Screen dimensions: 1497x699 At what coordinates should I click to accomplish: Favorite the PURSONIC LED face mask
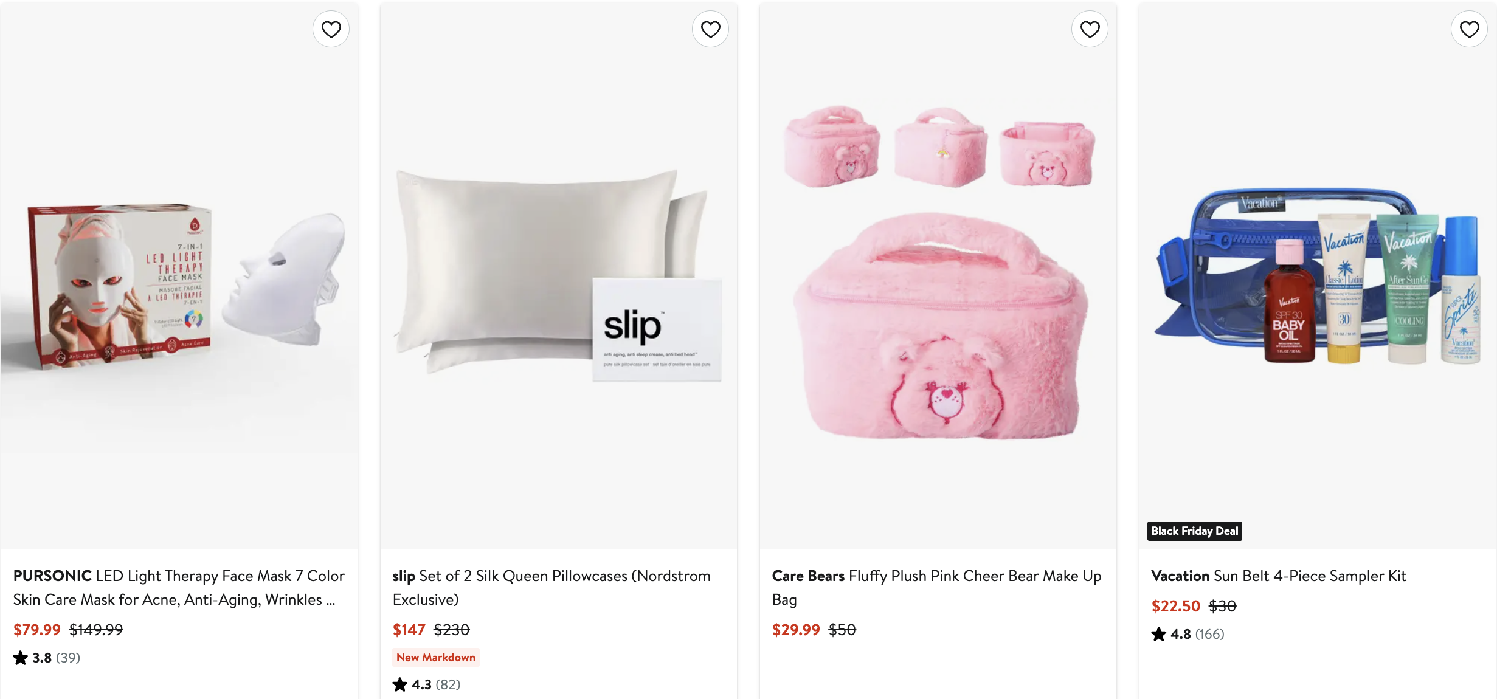(x=331, y=29)
